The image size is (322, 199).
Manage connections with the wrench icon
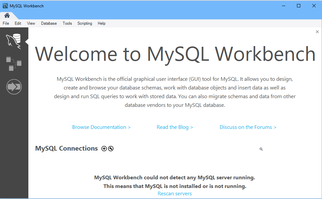point(111,149)
